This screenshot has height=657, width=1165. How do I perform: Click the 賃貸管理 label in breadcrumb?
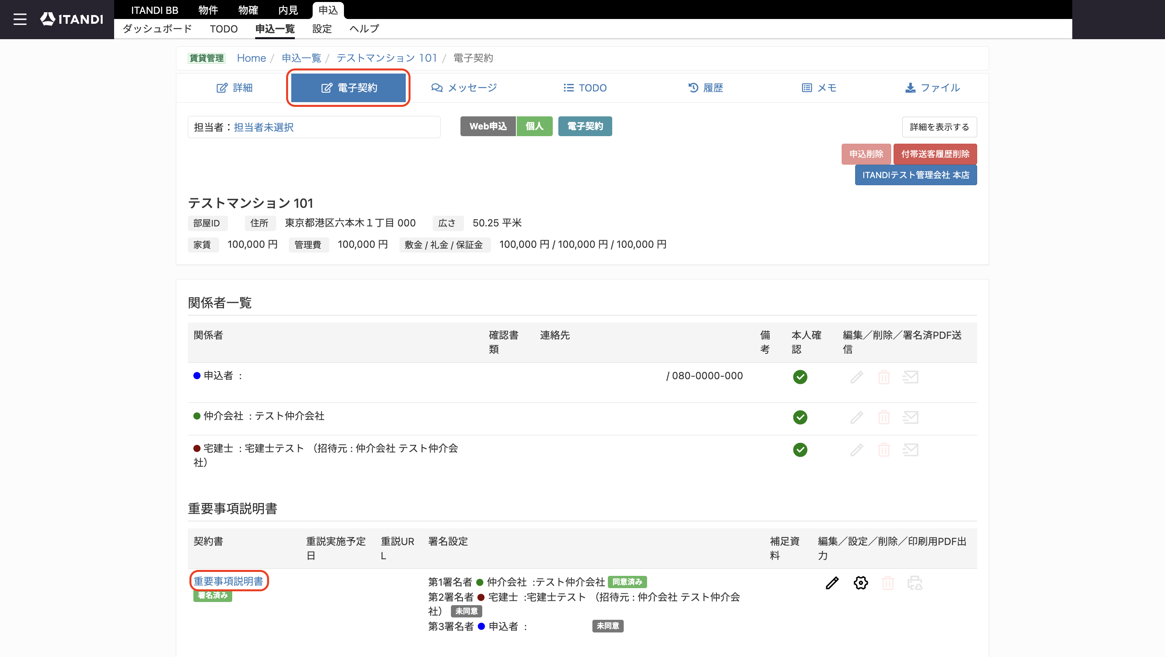pyautogui.click(x=206, y=58)
